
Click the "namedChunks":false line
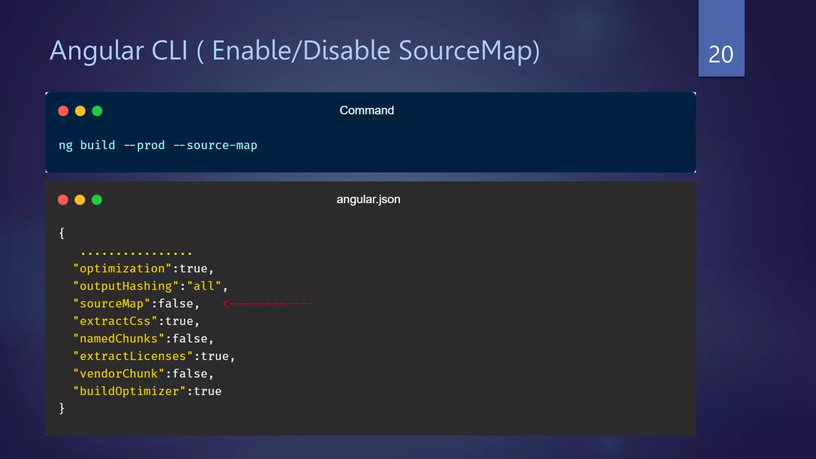(x=143, y=339)
